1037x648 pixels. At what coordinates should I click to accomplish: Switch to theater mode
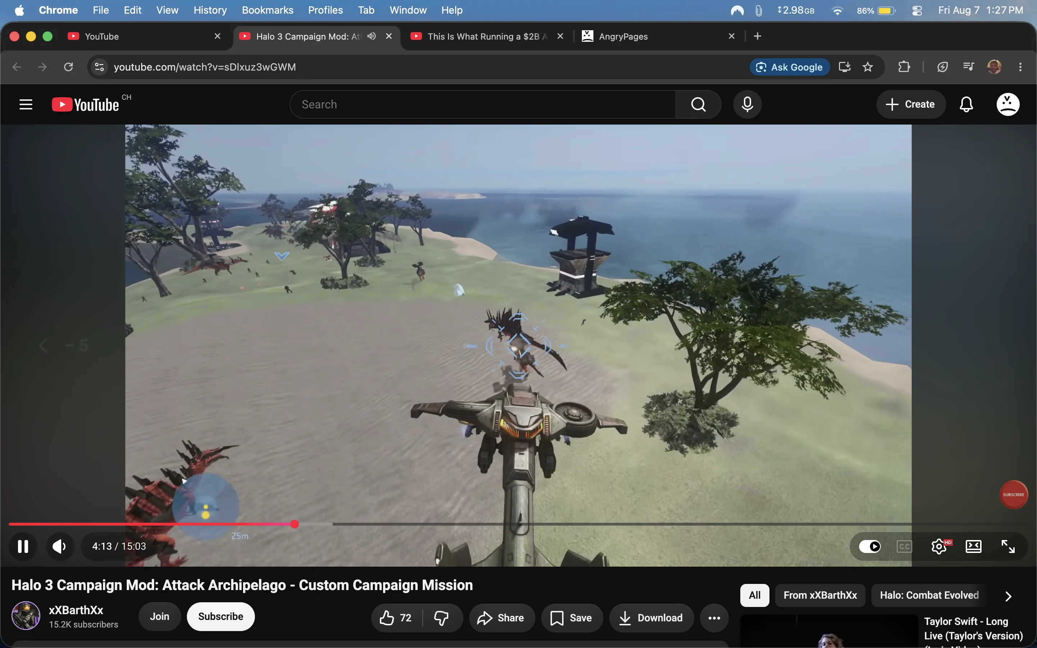point(974,546)
